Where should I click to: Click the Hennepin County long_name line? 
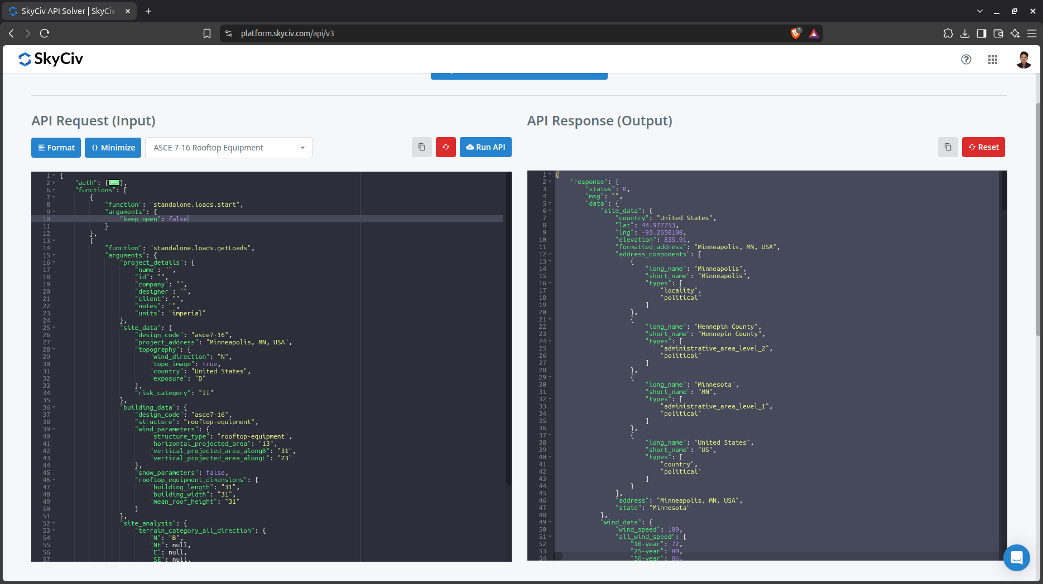coord(703,327)
